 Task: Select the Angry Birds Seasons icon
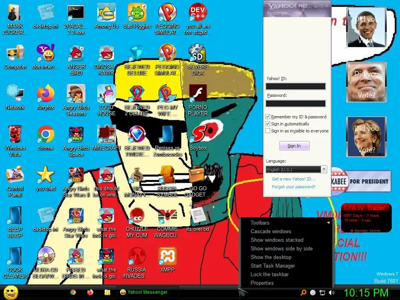tap(76, 100)
